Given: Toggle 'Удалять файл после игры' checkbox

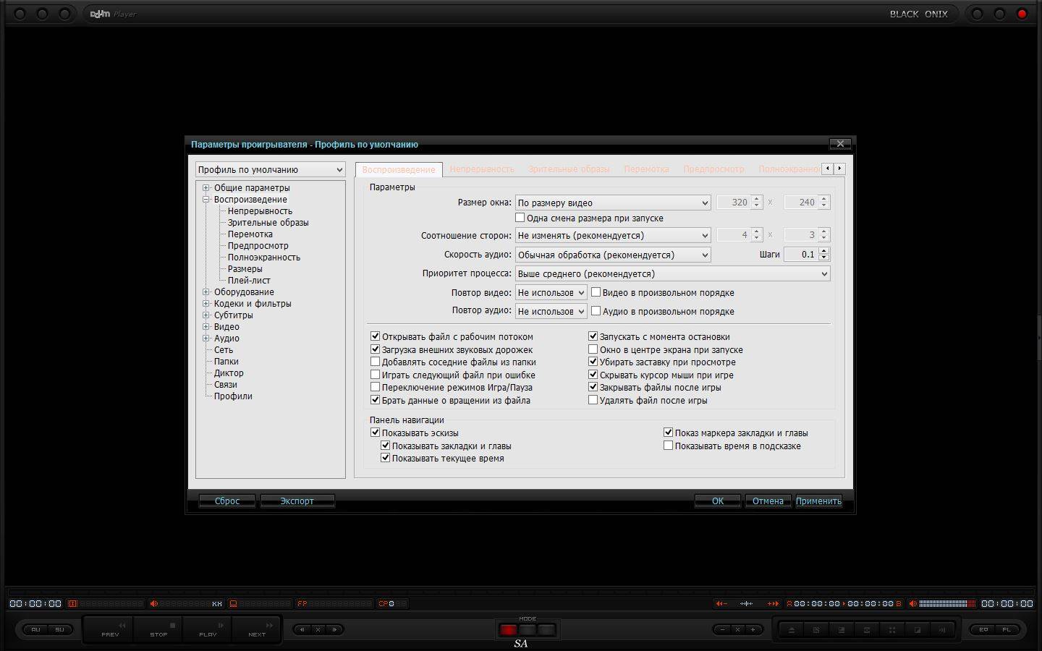Looking at the screenshot, I should (x=593, y=400).
